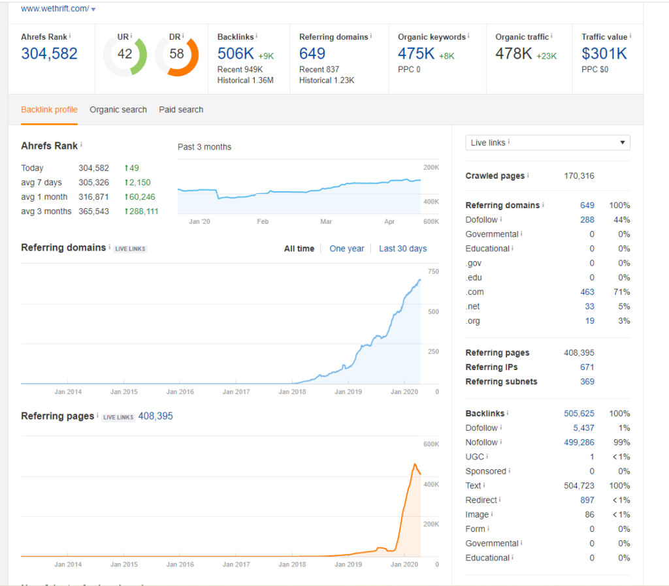Click the info icon beside DR
Image resolution: width=669 pixels, height=586 pixels.
coord(183,37)
